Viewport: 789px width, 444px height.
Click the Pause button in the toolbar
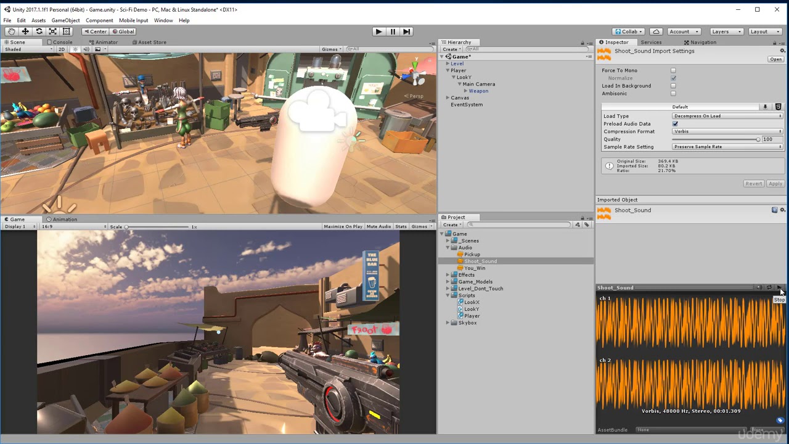(x=393, y=31)
